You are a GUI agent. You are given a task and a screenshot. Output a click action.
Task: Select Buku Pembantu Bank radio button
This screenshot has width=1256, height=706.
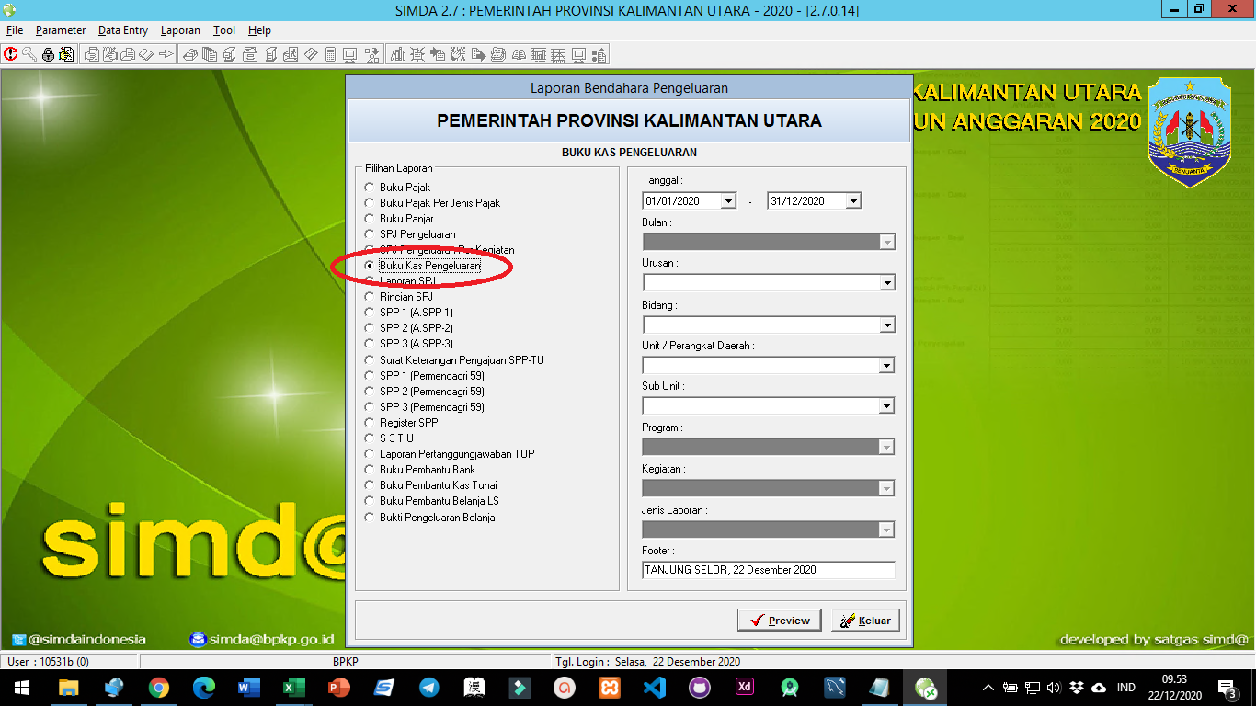tap(370, 470)
